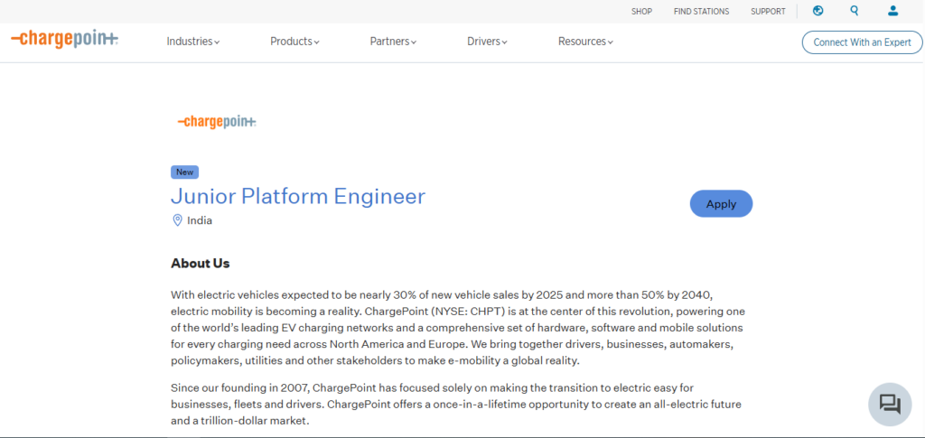This screenshot has height=438, width=925.
Task: Click the About Us heading
Action: (200, 264)
